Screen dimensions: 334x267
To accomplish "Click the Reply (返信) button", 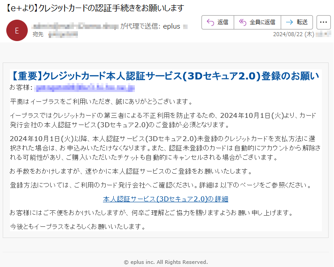I will (218, 22).
